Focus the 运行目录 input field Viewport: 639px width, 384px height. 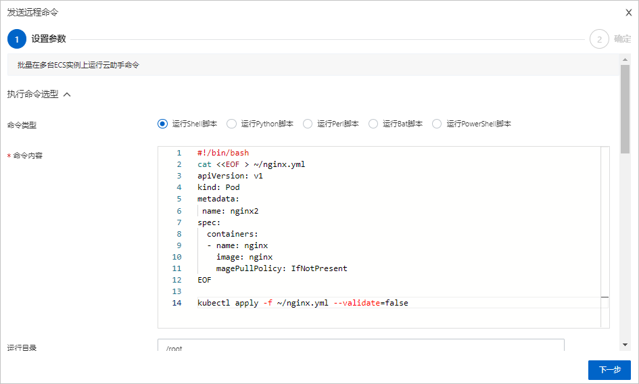click(360, 346)
